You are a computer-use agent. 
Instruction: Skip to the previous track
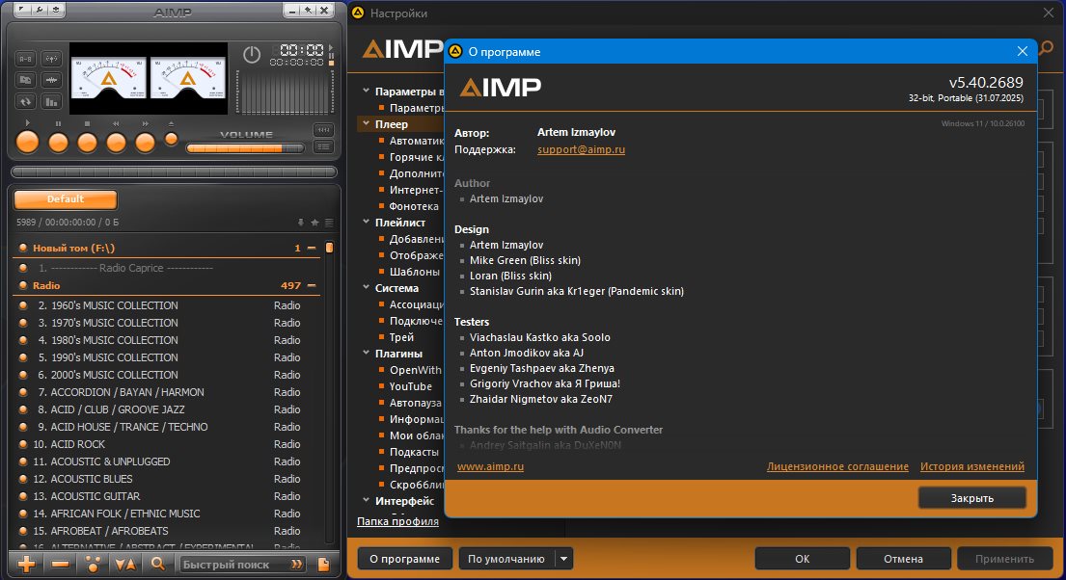[x=117, y=142]
